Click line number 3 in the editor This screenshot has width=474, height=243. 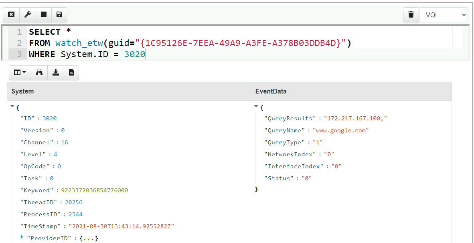point(19,54)
